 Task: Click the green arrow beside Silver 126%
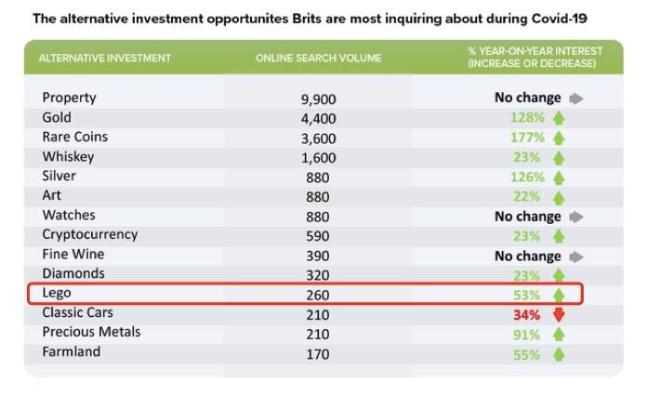point(559,178)
